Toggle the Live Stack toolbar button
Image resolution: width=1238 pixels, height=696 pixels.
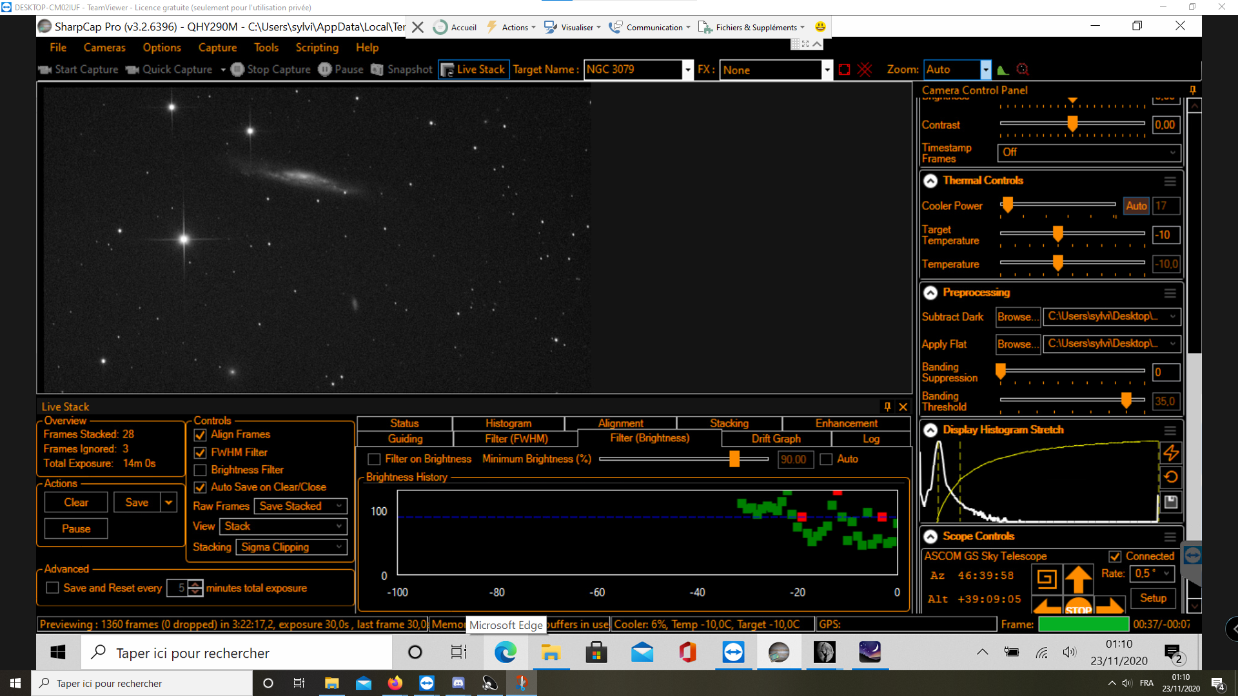(474, 70)
